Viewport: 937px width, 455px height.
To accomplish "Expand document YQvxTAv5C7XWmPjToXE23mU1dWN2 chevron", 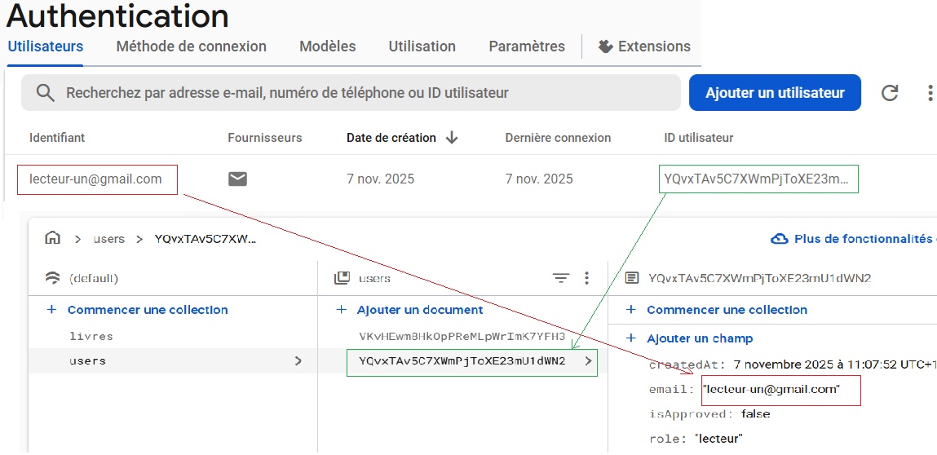I will point(589,361).
